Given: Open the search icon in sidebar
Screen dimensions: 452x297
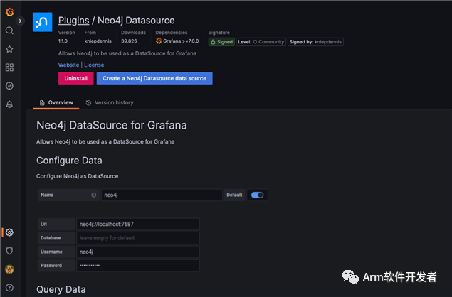Looking at the screenshot, I should pyautogui.click(x=9, y=31).
